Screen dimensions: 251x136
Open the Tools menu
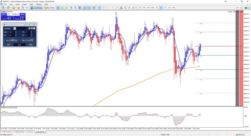coord(31,4)
